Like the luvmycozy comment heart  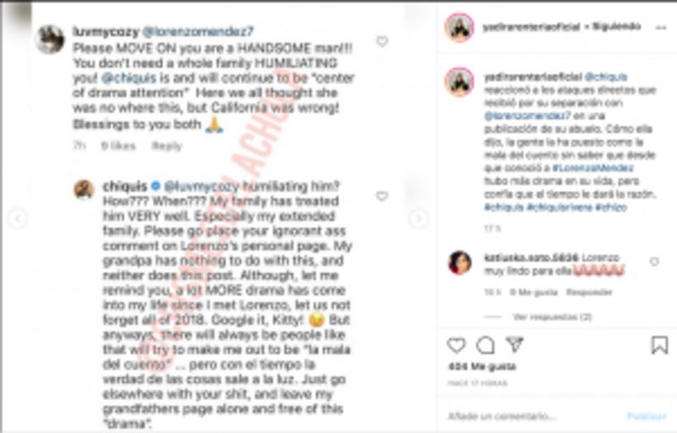(382, 41)
